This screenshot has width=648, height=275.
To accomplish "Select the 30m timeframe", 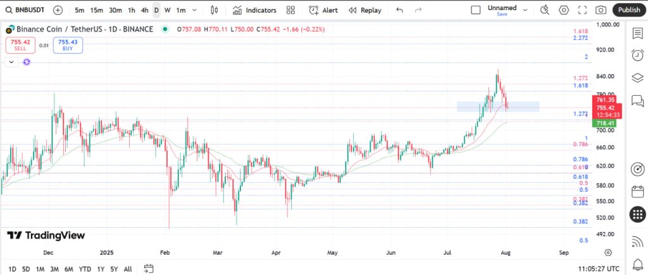I will [115, 10].
